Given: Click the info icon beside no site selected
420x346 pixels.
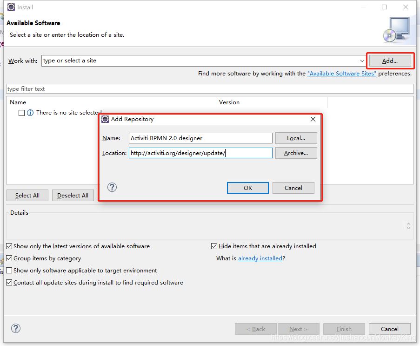Looking at the screenshot, I should coord(30,113).
